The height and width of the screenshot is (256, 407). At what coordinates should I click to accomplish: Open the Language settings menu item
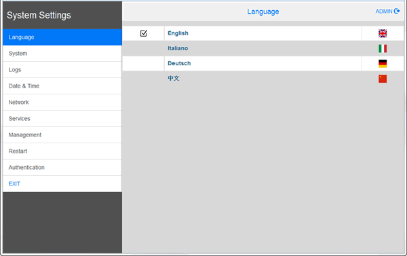coord(62,37)
